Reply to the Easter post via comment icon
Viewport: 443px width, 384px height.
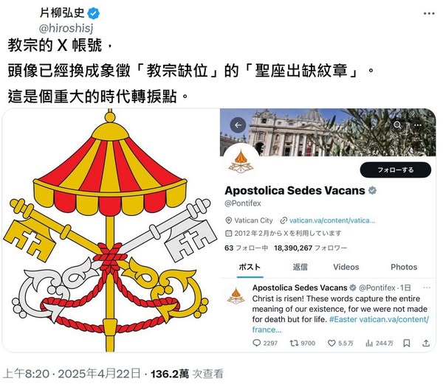pos(256,343)
